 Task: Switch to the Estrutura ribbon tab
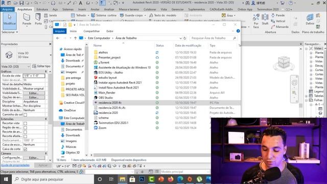42,9
